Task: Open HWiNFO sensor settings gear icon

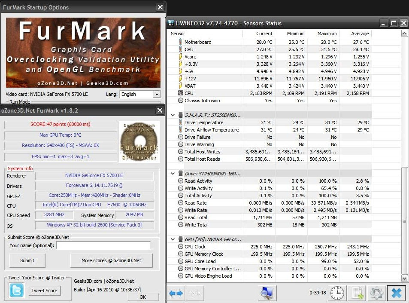Action: (x=376, y=293)
